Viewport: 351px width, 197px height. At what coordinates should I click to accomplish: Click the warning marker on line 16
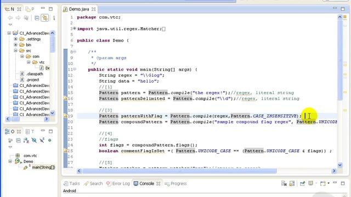tap(65, 99)
